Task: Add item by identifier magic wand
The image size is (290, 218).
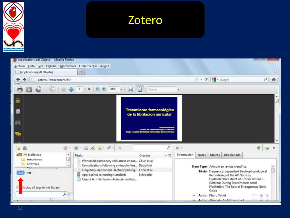Action: 93,148
